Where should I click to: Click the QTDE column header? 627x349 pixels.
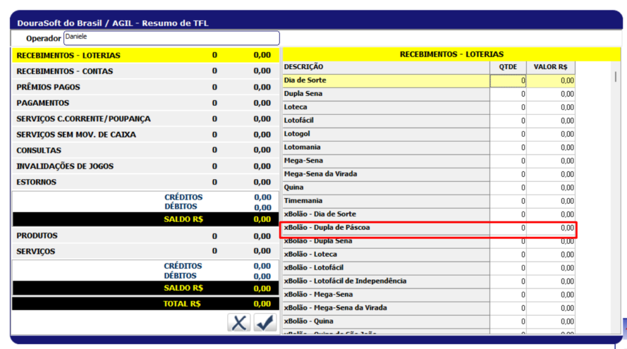[x=508, y=67]
